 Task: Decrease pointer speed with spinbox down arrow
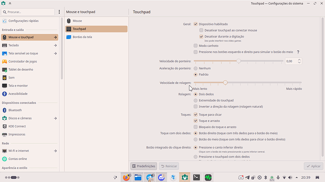[299, 63]
